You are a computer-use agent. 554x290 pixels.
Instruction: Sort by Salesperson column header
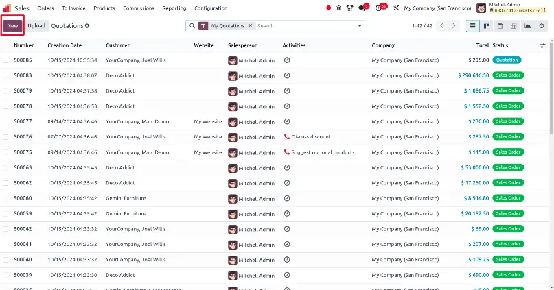pos(243,45)
